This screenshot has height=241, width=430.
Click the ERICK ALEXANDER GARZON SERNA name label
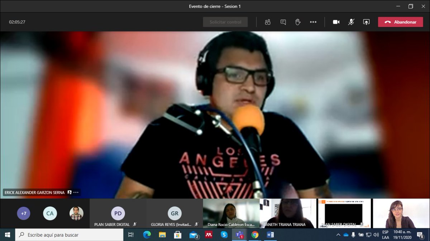pos(34,192)
